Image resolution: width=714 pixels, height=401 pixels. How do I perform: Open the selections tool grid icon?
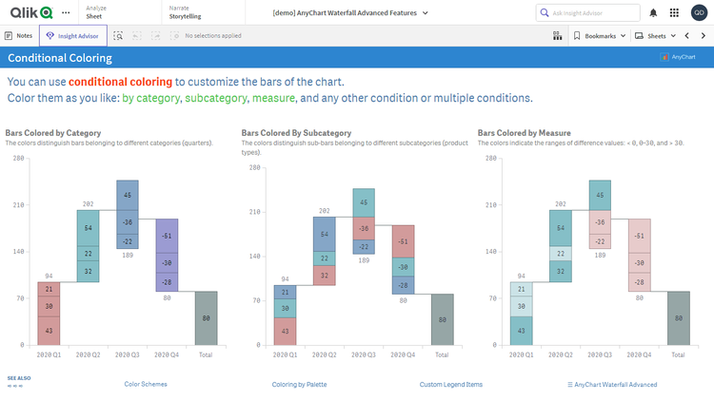[557, 35]
